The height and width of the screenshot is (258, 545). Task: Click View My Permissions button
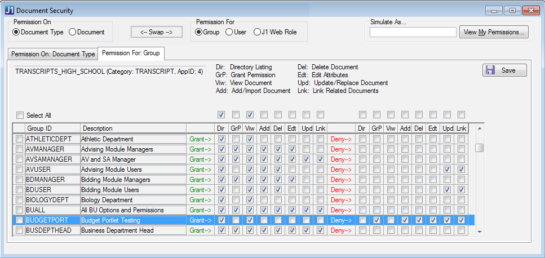494,32
